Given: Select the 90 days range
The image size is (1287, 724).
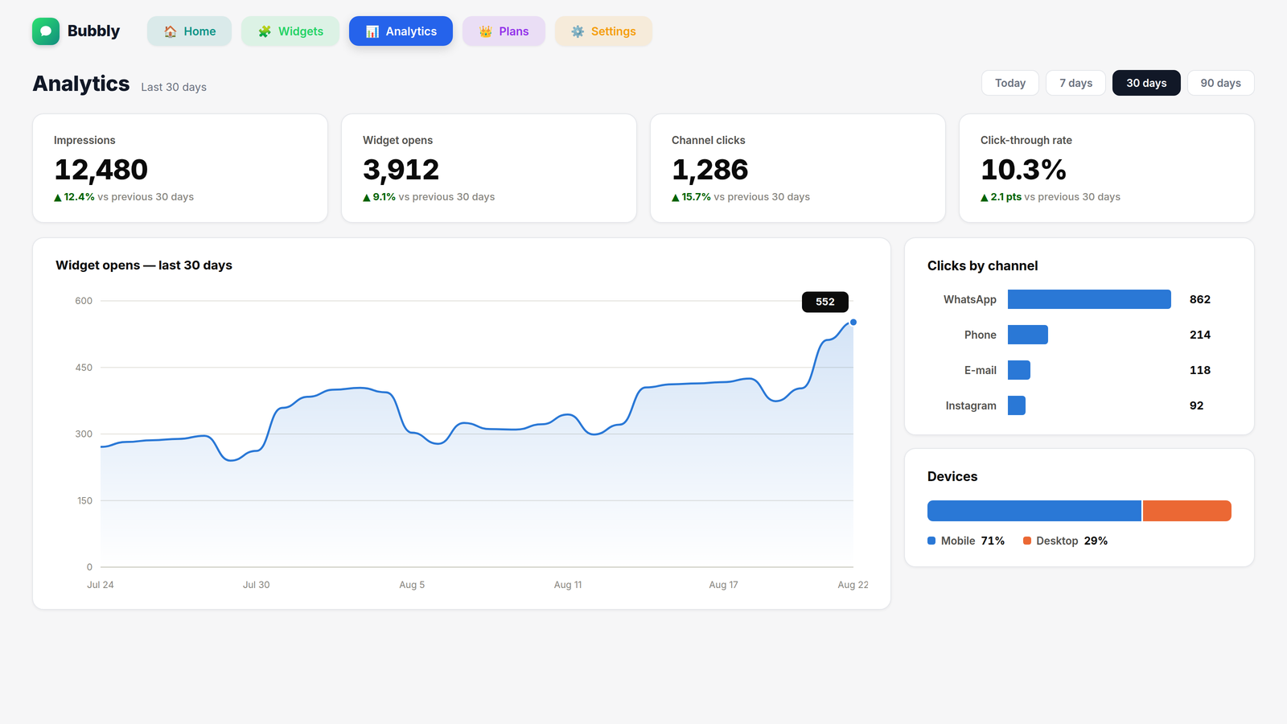Looking at the screenshot, I should 1220,83.
